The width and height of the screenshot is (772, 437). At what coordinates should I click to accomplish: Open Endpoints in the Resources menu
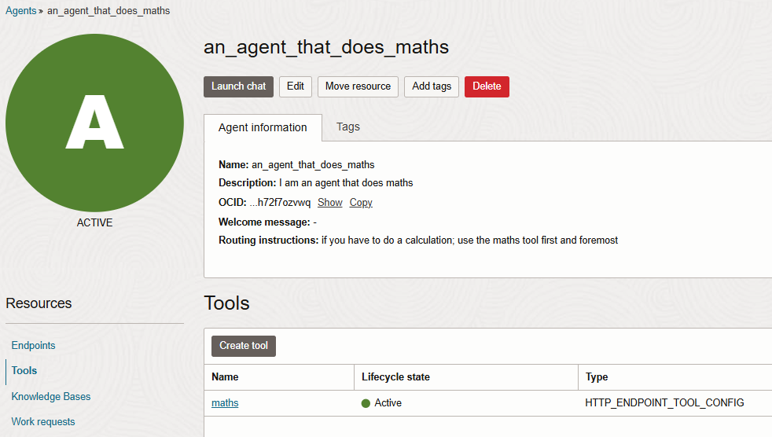[34, 345]
